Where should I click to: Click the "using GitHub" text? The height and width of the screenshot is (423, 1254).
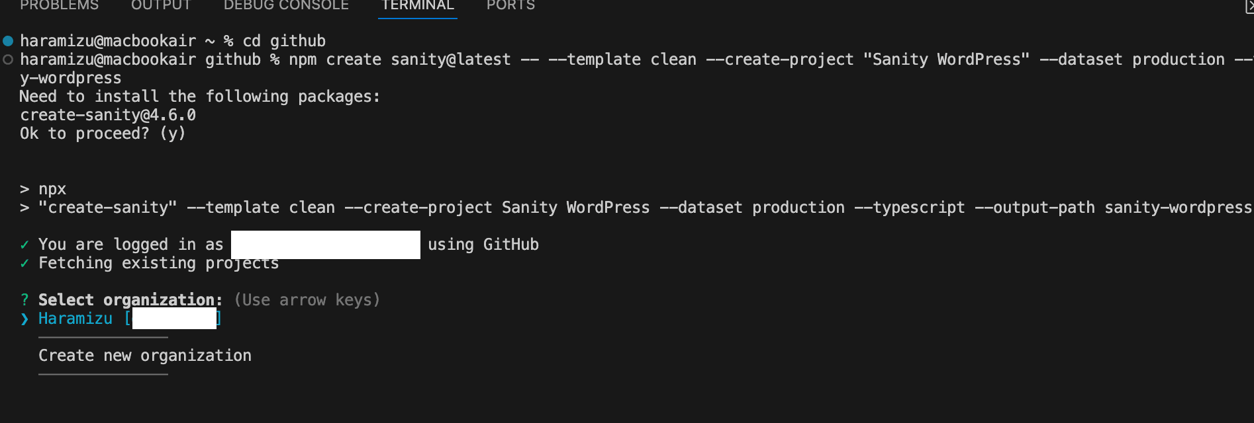[483, 245]
